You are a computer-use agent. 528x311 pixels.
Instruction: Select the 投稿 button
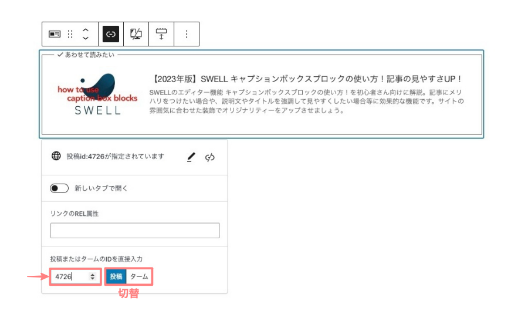coord(116,276)
